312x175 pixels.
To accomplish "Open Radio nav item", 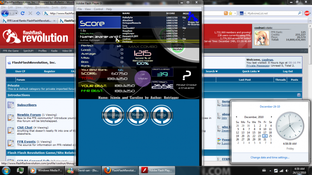I will [x=54, y=51].
